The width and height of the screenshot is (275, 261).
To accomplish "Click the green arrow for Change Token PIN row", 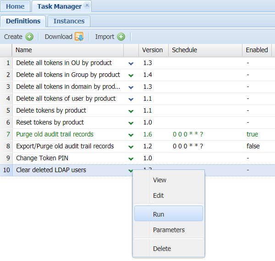I will tap(131, 158).
